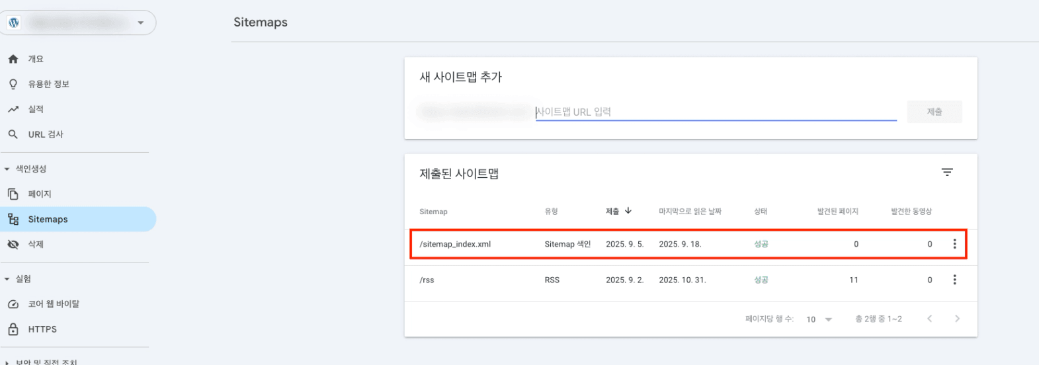Click the magnifier icon for URL 검사
This screenshot has width=1039, height=365.
[x=13, y=134]
